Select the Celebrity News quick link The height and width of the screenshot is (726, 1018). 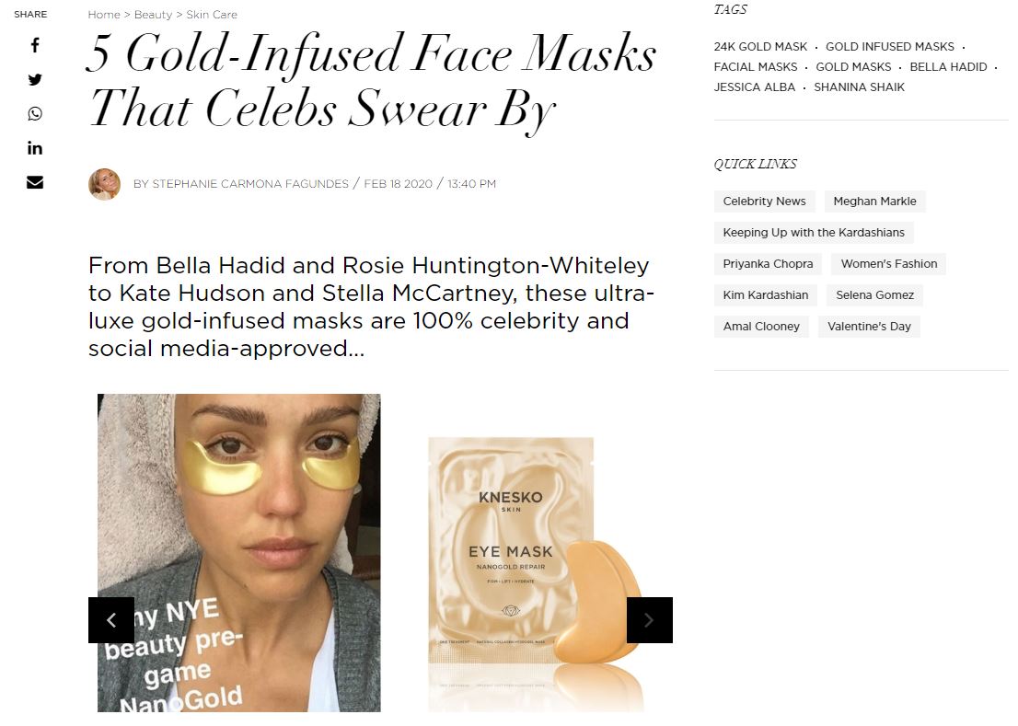[x=764, y=202]
